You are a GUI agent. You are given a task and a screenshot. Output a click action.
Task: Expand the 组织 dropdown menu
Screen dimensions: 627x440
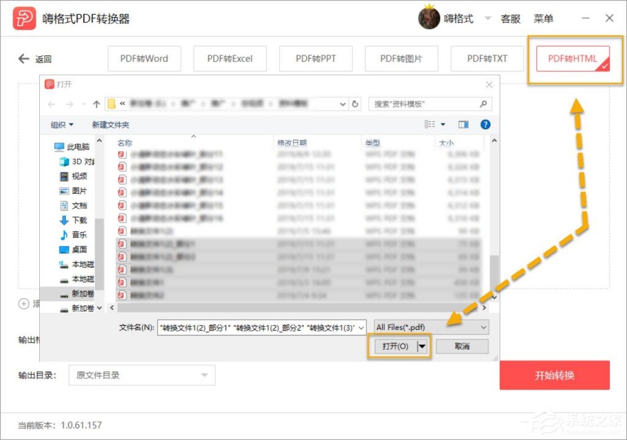coord(61,125)
